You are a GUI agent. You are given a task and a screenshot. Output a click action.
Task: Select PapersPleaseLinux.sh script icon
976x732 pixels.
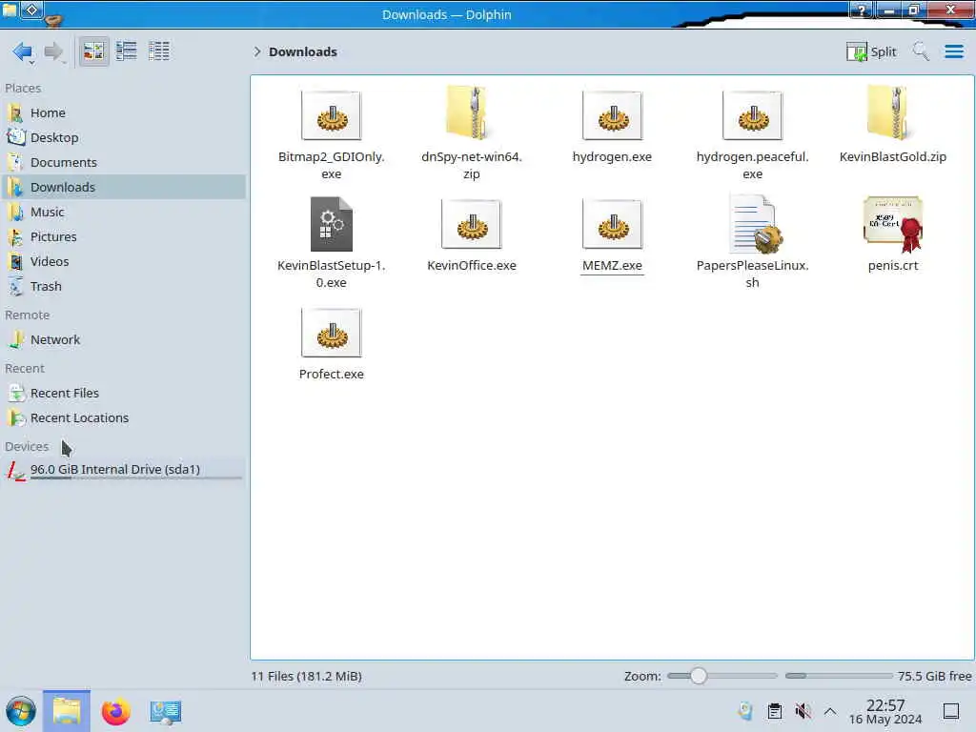tap(755, 223)
